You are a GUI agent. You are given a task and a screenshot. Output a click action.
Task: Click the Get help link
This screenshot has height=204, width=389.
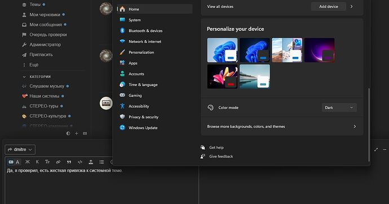(x=216, y=148)
